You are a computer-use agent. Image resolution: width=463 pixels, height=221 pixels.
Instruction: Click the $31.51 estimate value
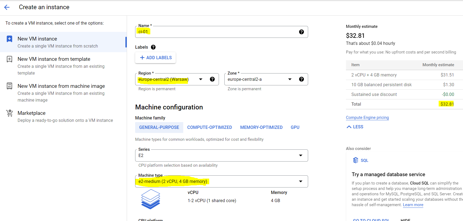pyautogui.click(x=447, y=75)
